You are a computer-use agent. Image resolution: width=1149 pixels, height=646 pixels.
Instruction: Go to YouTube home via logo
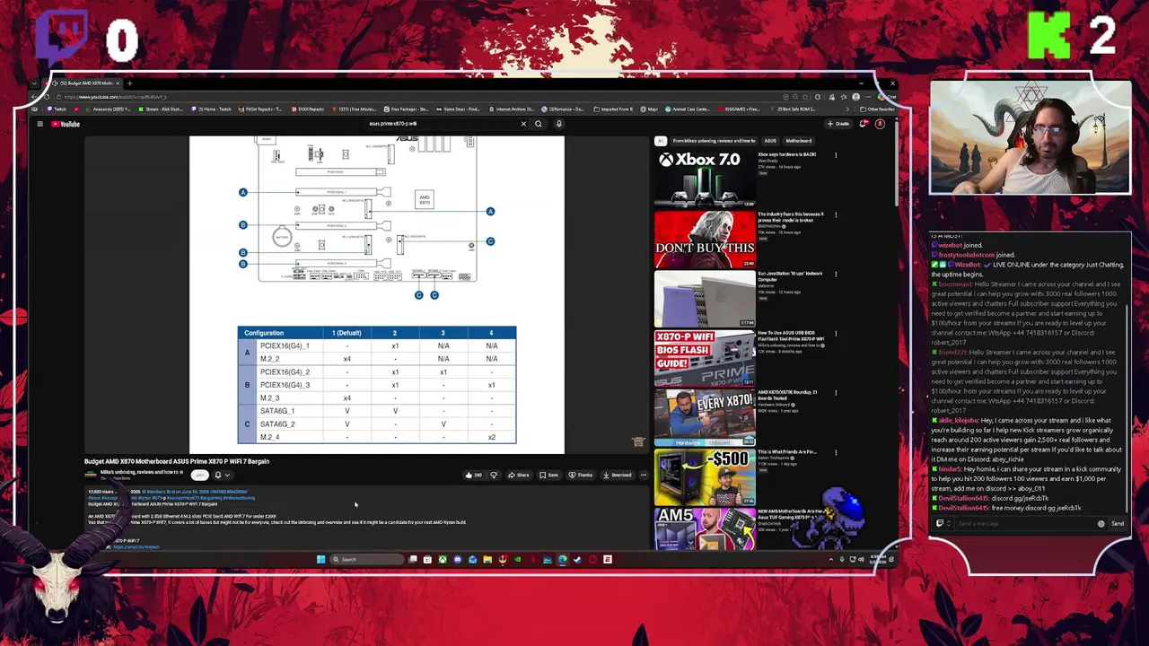pyautogui.click(x=66, y=124)
